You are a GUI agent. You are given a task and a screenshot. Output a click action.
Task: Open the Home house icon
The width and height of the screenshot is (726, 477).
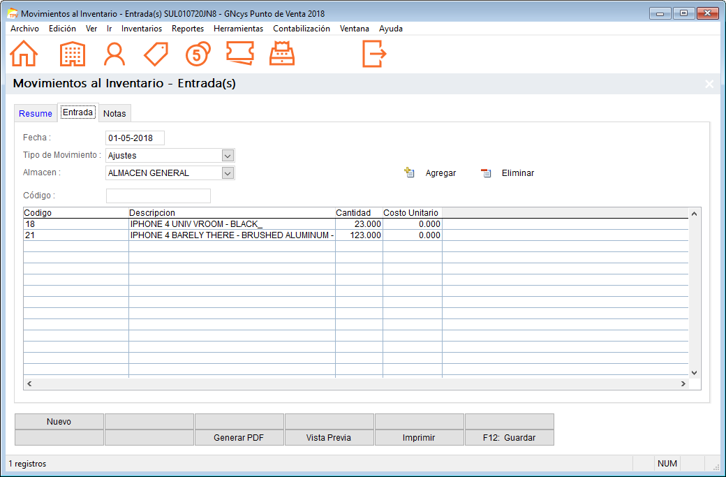24,54
